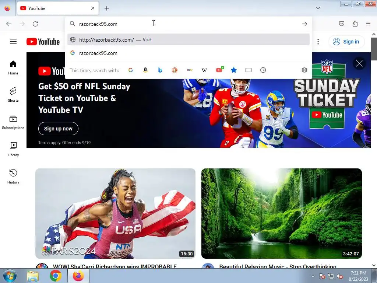
Task: Expand the list all tabs chevron
Action: pyautogui.click(x=318, y=8)
